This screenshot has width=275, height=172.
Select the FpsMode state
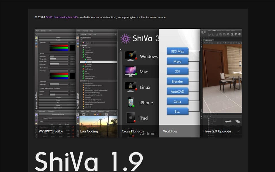[x=88, y=57]
